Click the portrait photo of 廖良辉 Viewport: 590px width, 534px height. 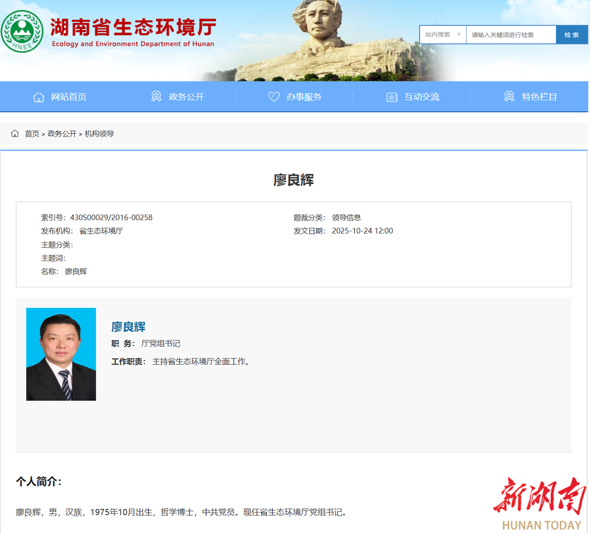point(61,354)
